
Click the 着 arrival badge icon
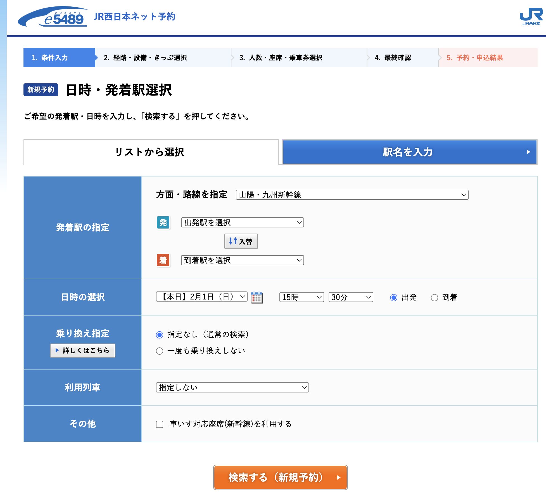(163, 260)
